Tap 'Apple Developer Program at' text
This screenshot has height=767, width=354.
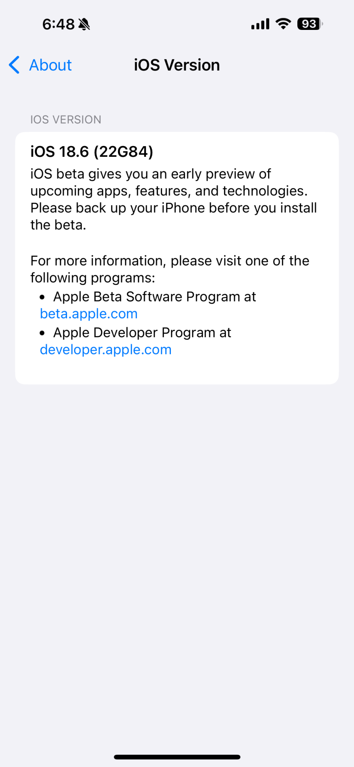pyautogui.click(x=142, y=333)
